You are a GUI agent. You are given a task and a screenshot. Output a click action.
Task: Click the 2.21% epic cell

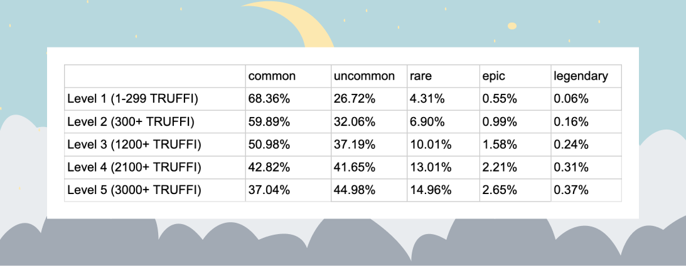499,168
